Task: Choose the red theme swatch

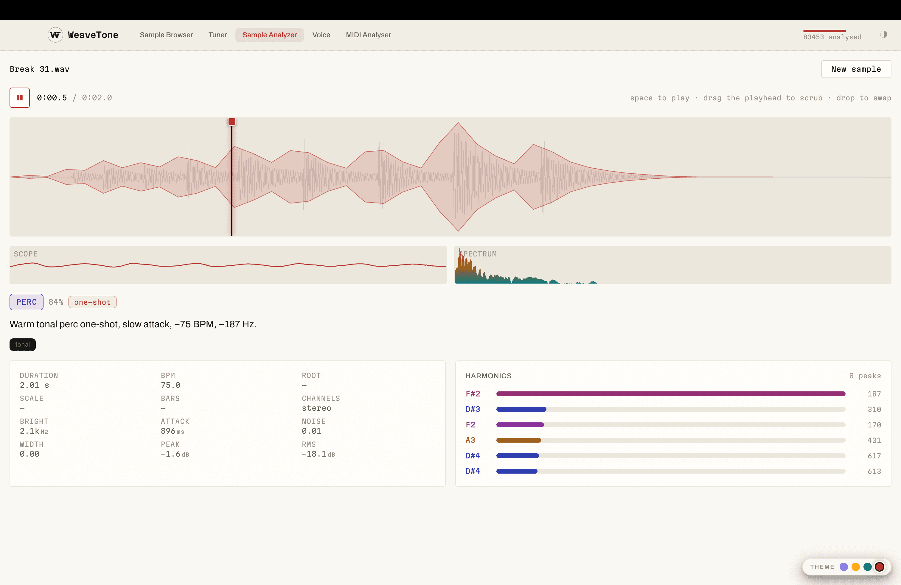Action: 880,567
